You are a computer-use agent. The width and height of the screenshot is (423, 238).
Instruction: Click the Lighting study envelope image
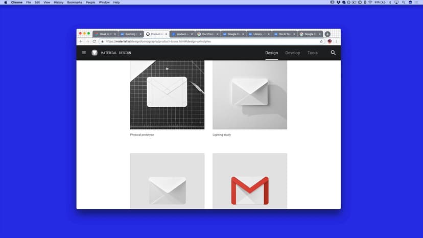point(249,94)
